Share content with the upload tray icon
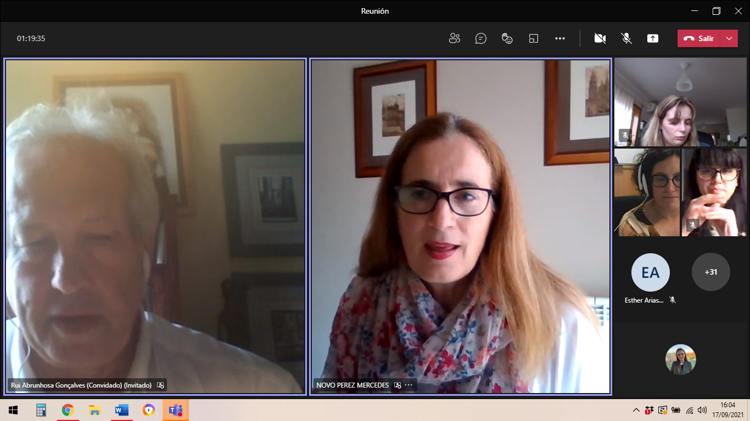Image resolution: width=750 pixels, height=421 pixels. click(653, 38)
